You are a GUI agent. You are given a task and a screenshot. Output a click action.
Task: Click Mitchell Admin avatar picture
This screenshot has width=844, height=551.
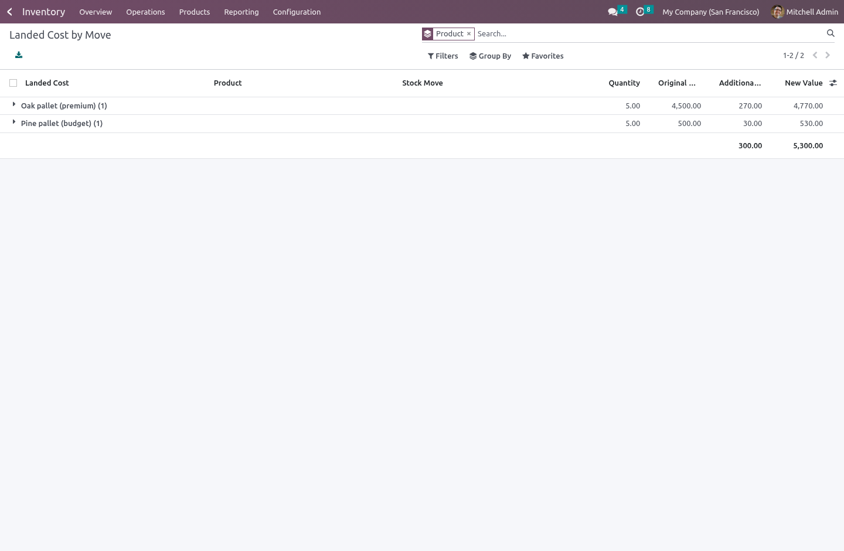click(778, 12)
